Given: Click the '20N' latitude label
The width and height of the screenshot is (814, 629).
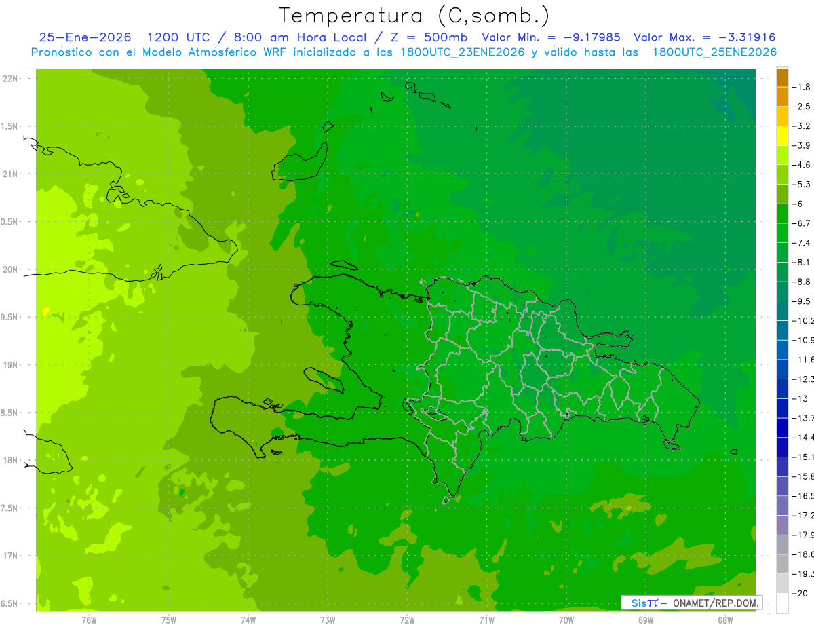Looking at the screenshot, I should pos(10,269).
